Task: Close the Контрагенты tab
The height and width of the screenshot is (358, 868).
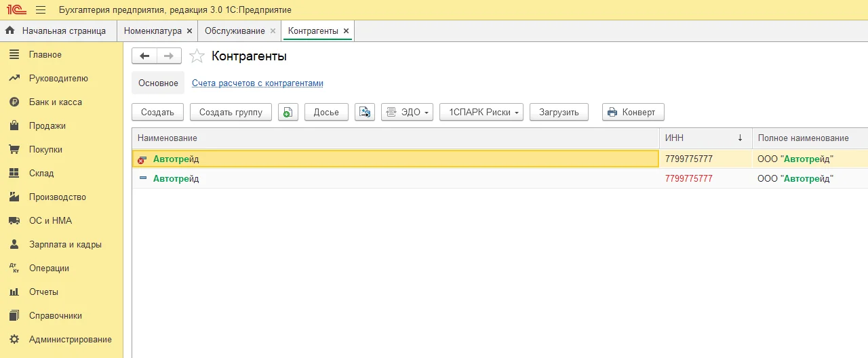Action: click(346, 31)
